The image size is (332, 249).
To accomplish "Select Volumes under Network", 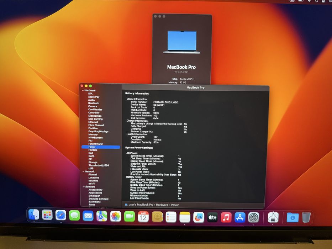I will pyautogui.click(x=93, y=181).
